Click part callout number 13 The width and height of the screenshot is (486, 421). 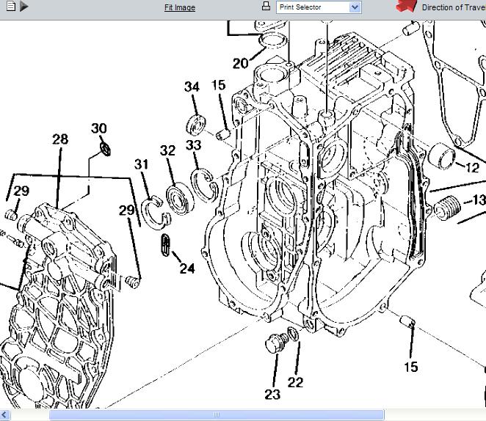(479, 199)
